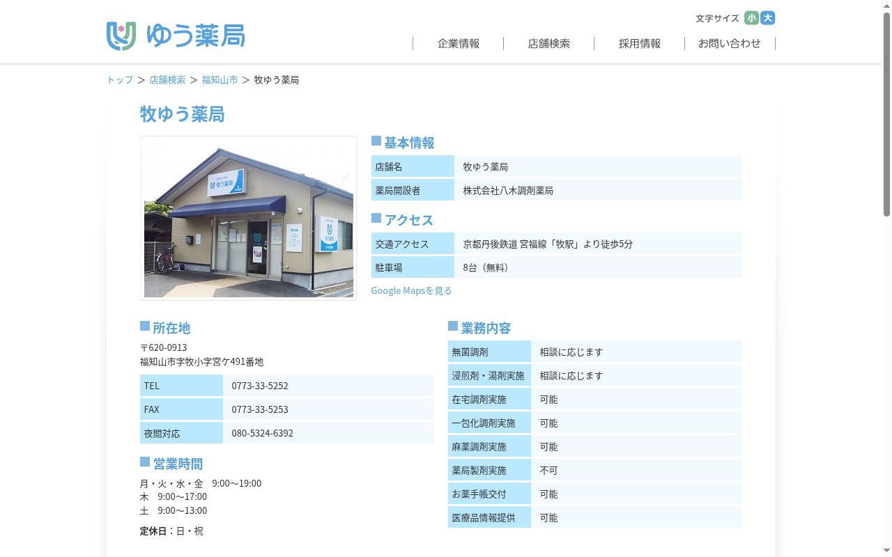Click the ゆう薬局 logo icon
This screenshot has width=892, height=557.
tap(121, 36)
